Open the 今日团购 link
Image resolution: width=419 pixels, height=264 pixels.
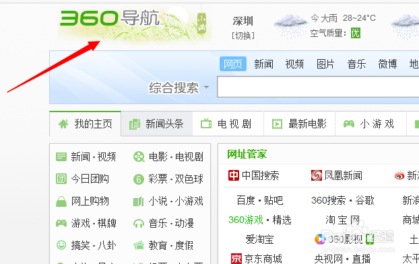click(90, 179)
